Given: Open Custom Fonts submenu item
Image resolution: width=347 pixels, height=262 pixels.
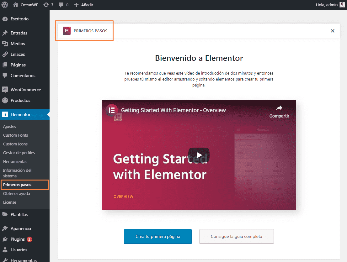Looking at the screenshot, I should [15, 135].
